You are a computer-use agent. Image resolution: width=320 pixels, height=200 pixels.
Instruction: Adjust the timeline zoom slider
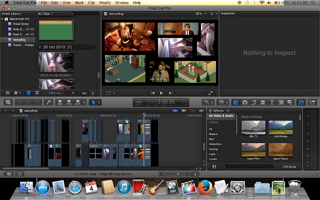178,174
